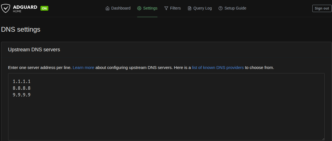Click the textarea resize handle corner

click(323, 138)
